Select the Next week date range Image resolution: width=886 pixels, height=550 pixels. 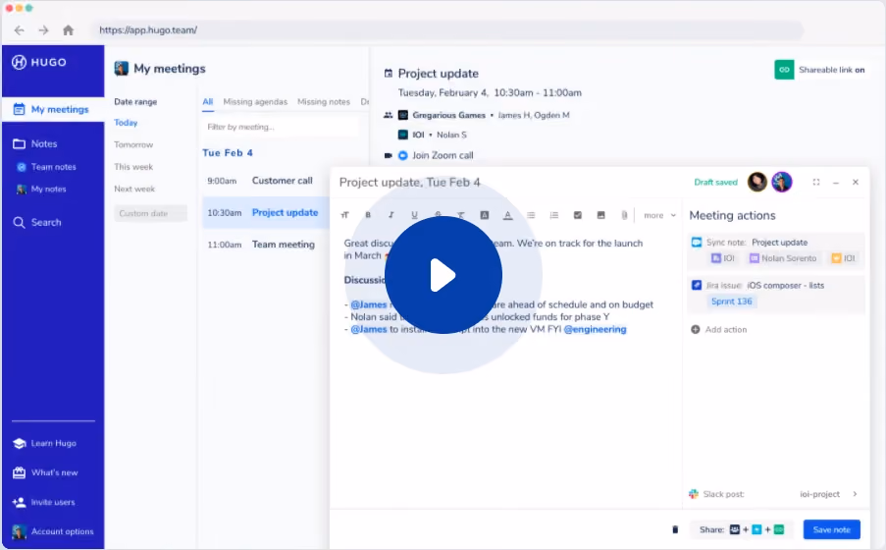tap(134, 189)
